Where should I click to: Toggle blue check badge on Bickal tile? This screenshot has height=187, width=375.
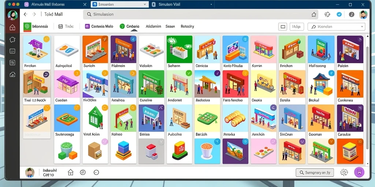pyautogui.click(x=331, y=73)
